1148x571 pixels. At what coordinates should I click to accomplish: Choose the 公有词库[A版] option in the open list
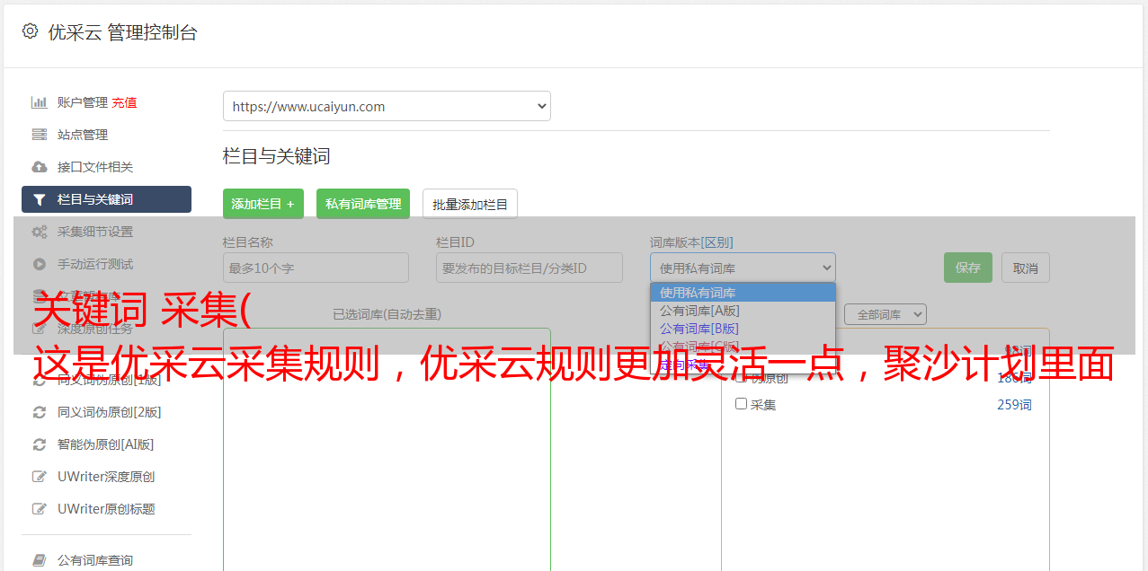coord(743,311)
